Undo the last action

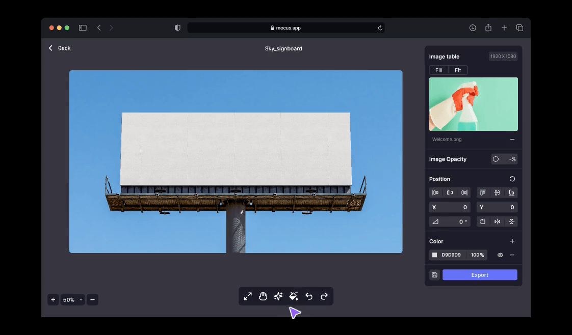coord(309,296)
